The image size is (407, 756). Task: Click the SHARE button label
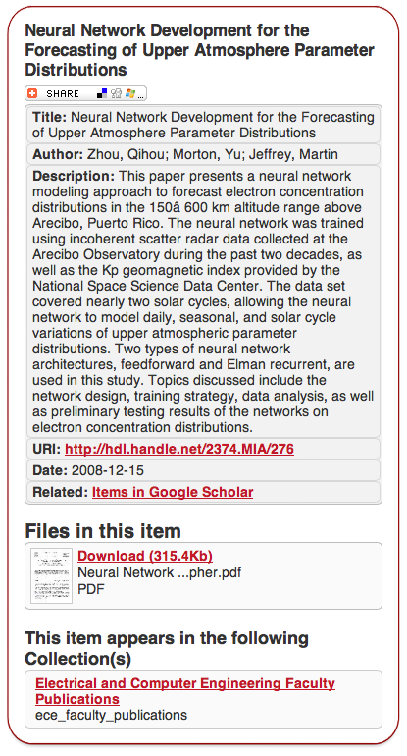63,93
